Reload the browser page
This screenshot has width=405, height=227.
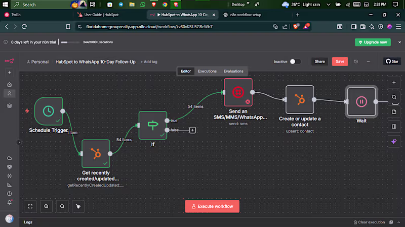click(24, 27)
